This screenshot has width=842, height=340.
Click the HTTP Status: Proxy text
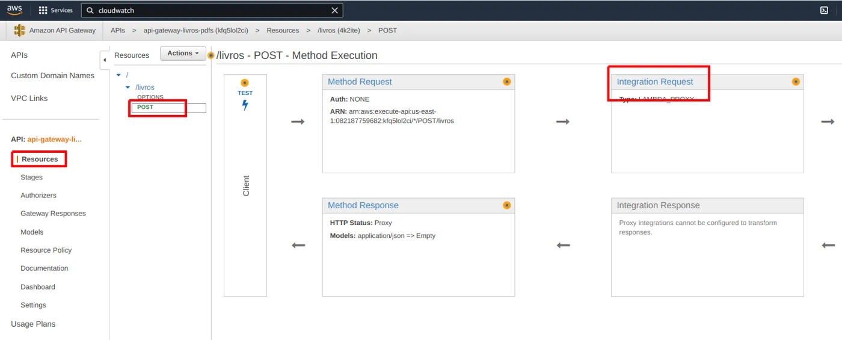[361, 223]
